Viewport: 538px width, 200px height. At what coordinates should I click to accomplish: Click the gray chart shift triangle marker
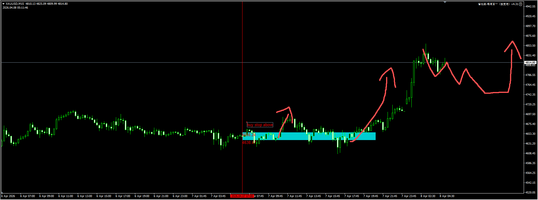[445, 2]
